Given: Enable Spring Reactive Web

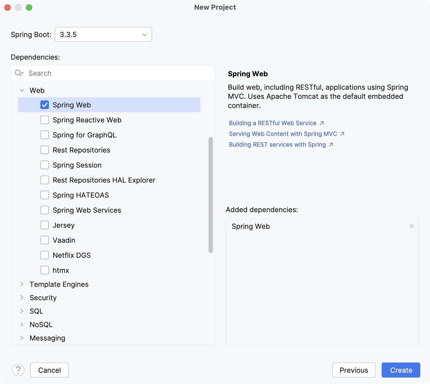Looking at the screenshot, I should [45, 120].
